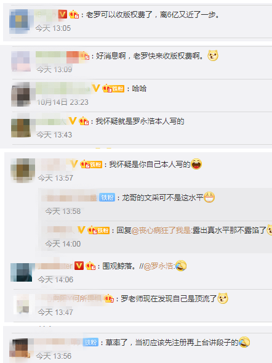Click the red V badge beside 围观鲸落
The image size is (272, 363).
79,266
